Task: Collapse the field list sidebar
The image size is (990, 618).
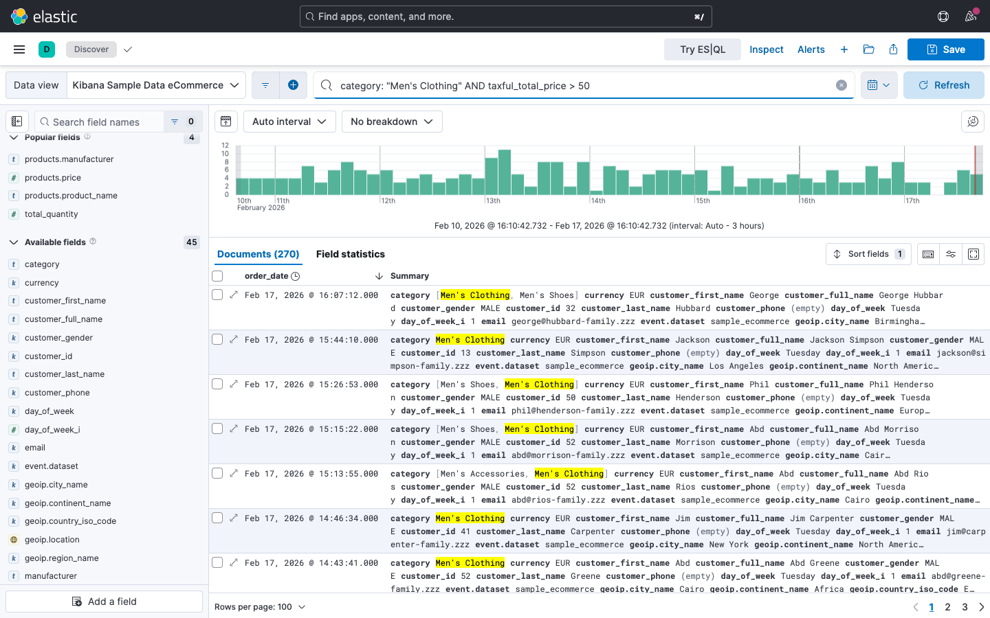Action: tap(17, 122)
